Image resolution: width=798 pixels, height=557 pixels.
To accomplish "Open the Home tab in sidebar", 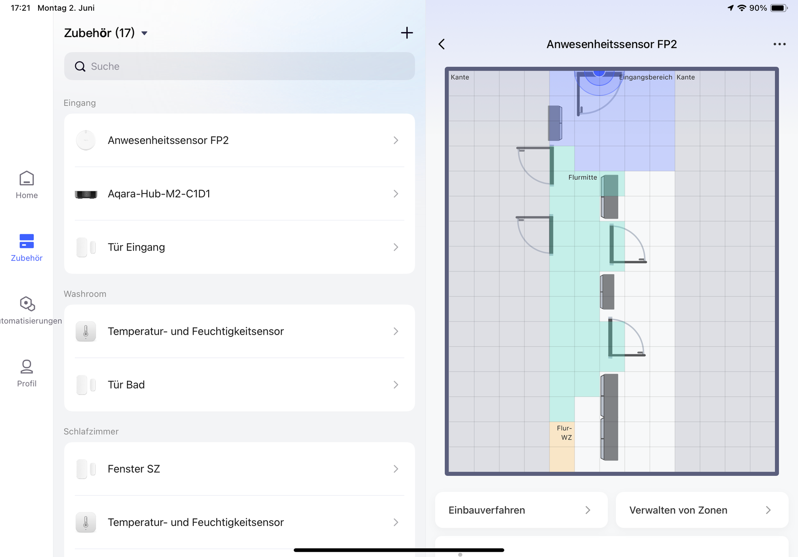I will (x=26, y=185).
